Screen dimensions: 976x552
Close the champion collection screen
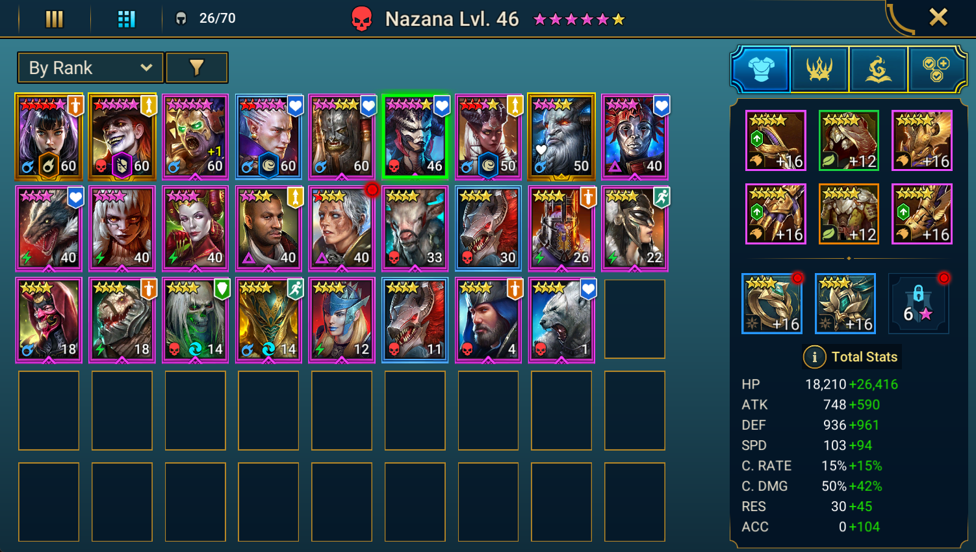point(938,17)
